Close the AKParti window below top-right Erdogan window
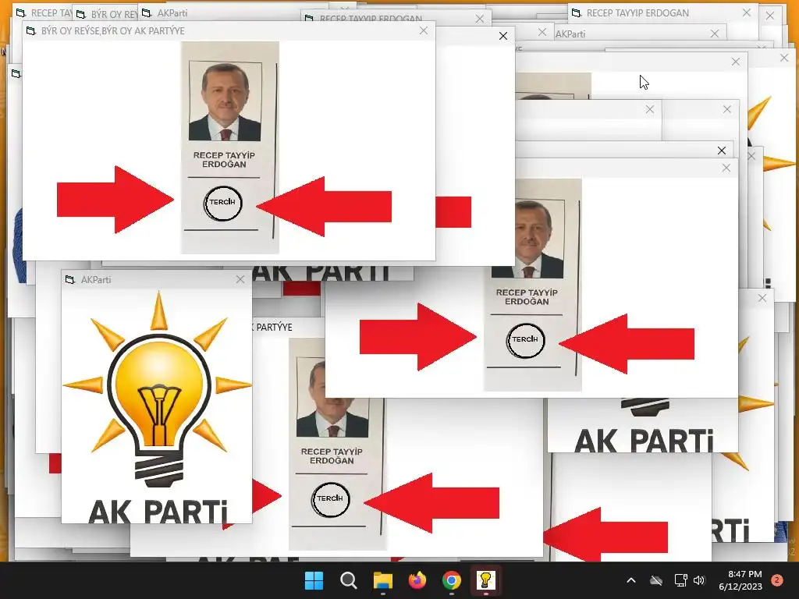The width and height of the screenshot is (799, 599). (715, 34)
